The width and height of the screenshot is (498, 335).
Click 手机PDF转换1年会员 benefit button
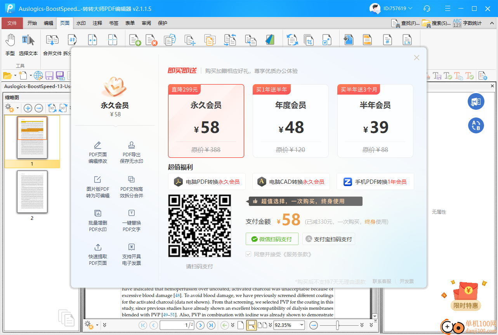375,181
